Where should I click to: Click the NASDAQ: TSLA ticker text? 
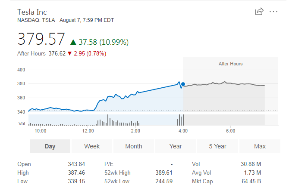click(36, 20)
